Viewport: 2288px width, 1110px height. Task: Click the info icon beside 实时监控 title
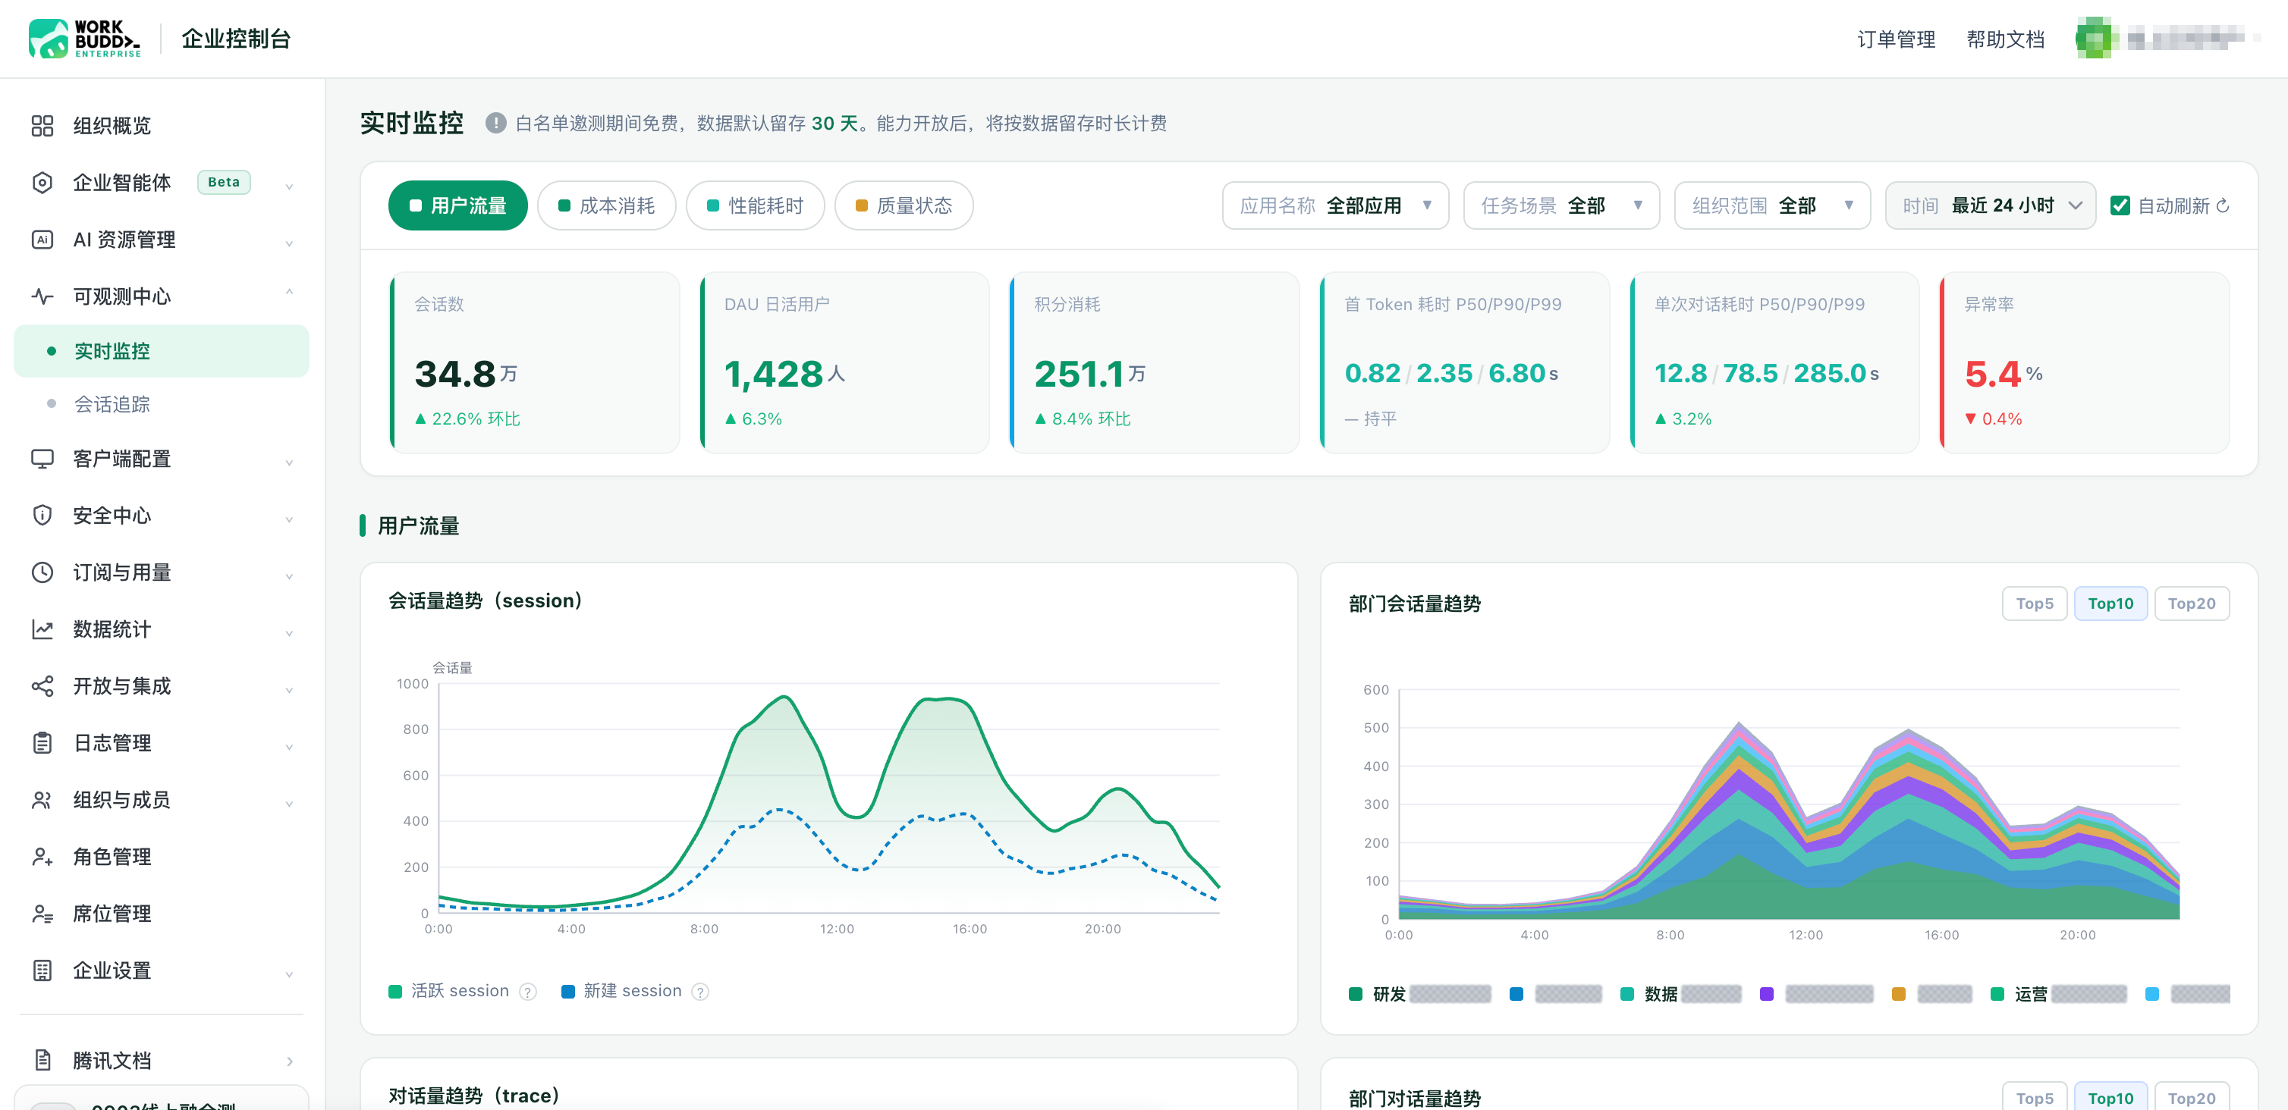(x=495, y=124)
